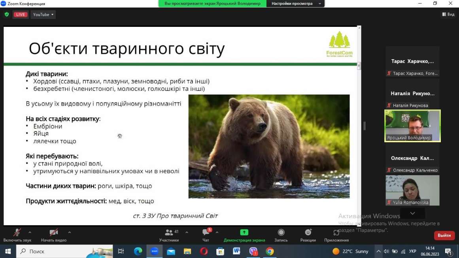The width and height of the screenshot is (459, 258).
Task: Start camera with Начать видео
Action: (53, 235)
